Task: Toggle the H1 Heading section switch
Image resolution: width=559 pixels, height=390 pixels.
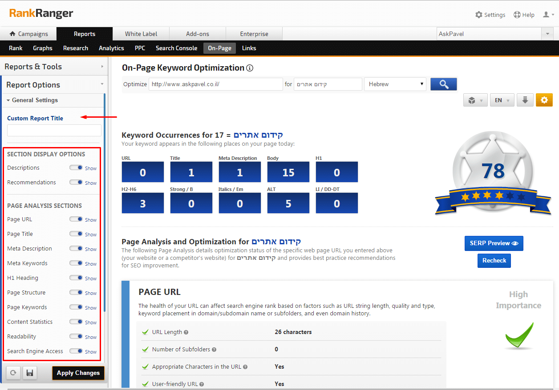Action: pos(76,278)
